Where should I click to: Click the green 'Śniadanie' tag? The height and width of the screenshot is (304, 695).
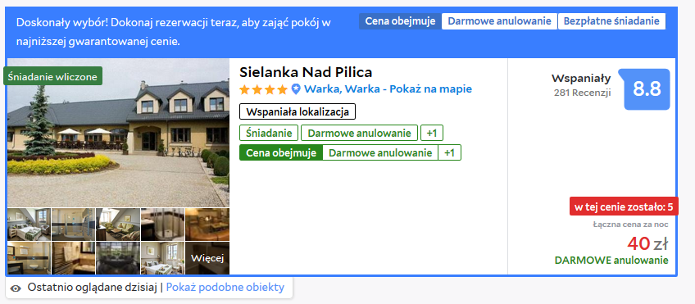pyautogui.click(x=269, y=133)
